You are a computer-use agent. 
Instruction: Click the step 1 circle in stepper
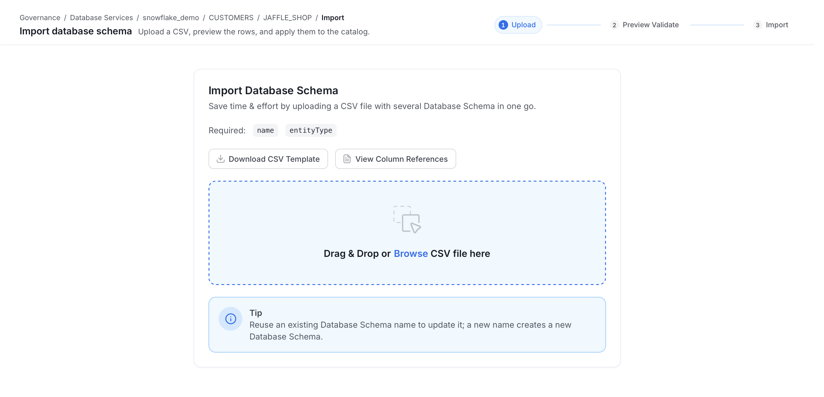coord(503,25)
